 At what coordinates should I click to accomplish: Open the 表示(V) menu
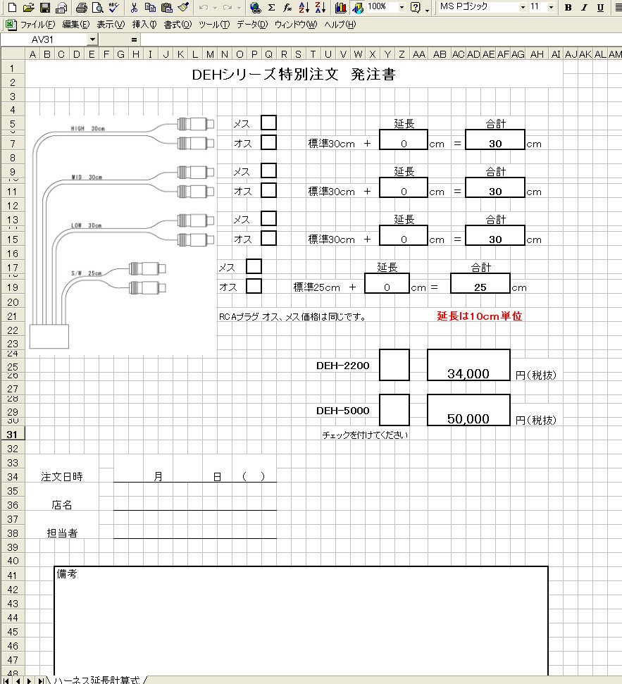click(111, 25)
